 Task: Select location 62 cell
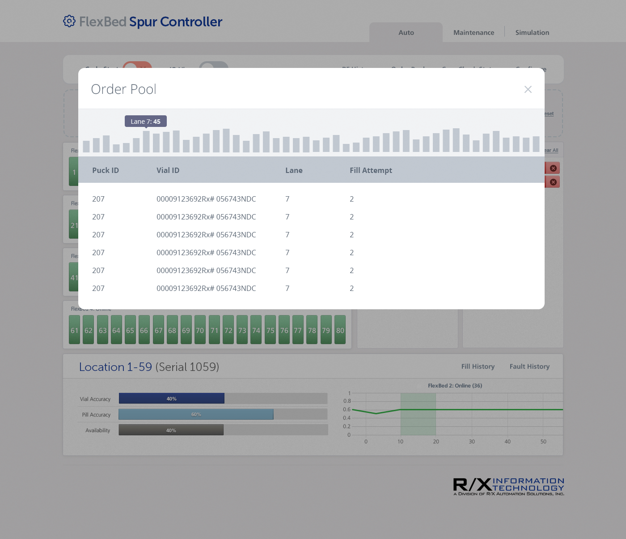click(89, 330)
